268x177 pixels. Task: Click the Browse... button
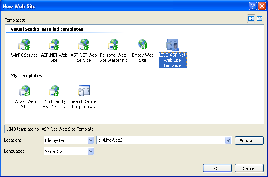(249, 140)
